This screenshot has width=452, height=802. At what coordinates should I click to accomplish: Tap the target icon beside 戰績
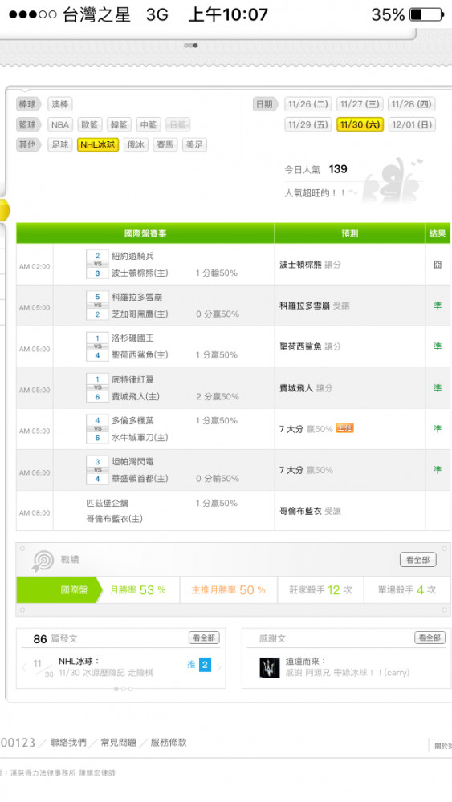click(x=43, y=561)
